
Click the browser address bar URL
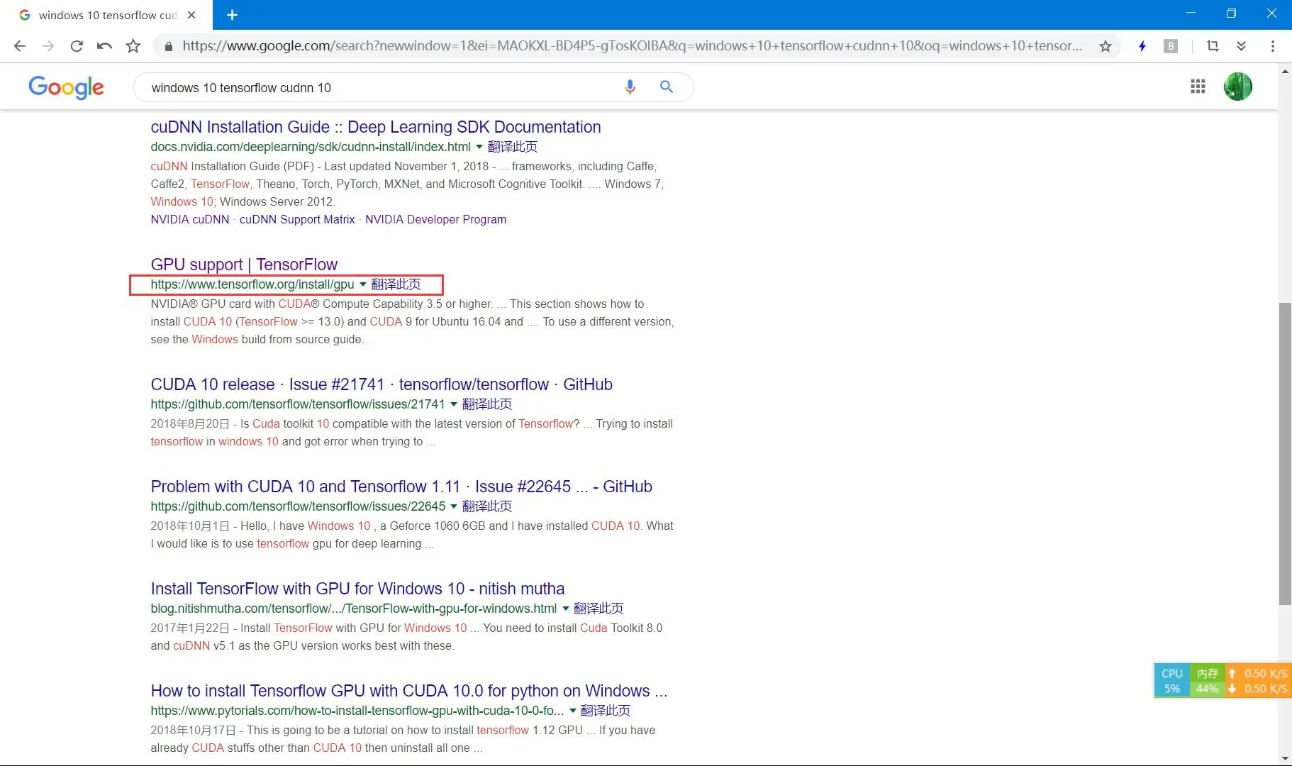631,46
